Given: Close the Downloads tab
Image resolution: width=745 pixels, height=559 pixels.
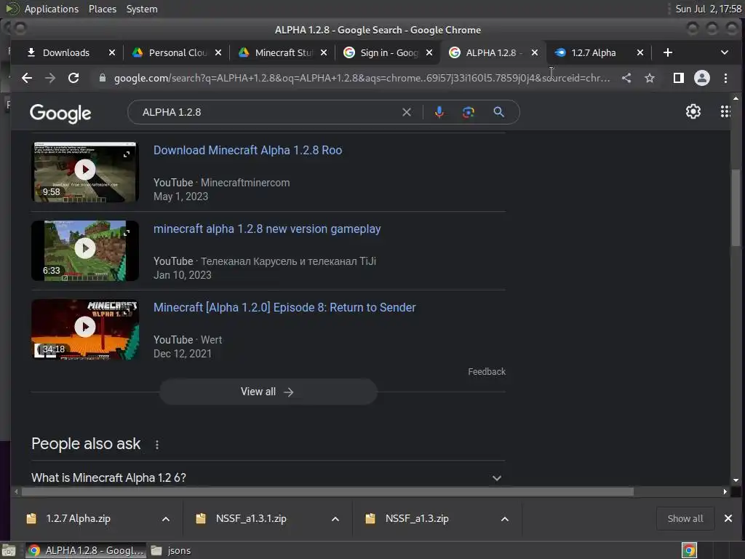Looking at the screenshot, I should coord(112,52).
